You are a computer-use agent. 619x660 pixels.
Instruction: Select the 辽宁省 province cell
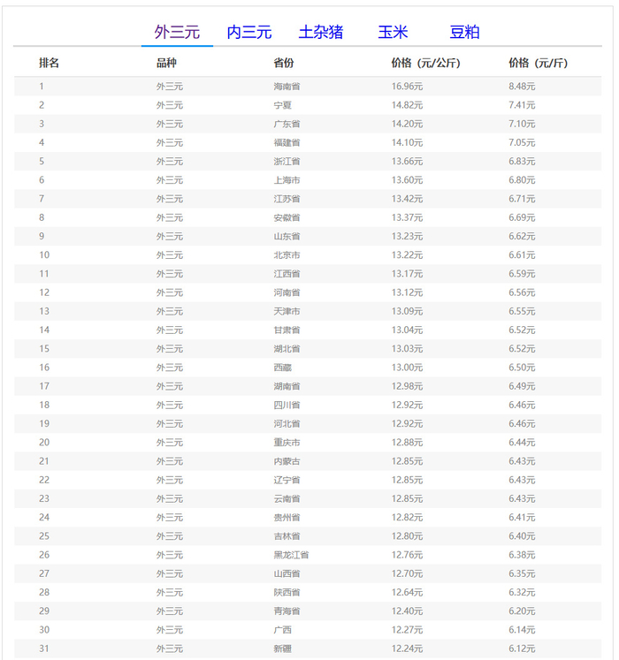point(287,480)
